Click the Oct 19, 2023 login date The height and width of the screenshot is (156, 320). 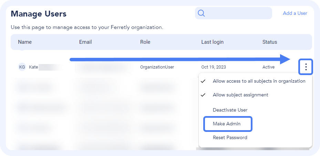214,67
